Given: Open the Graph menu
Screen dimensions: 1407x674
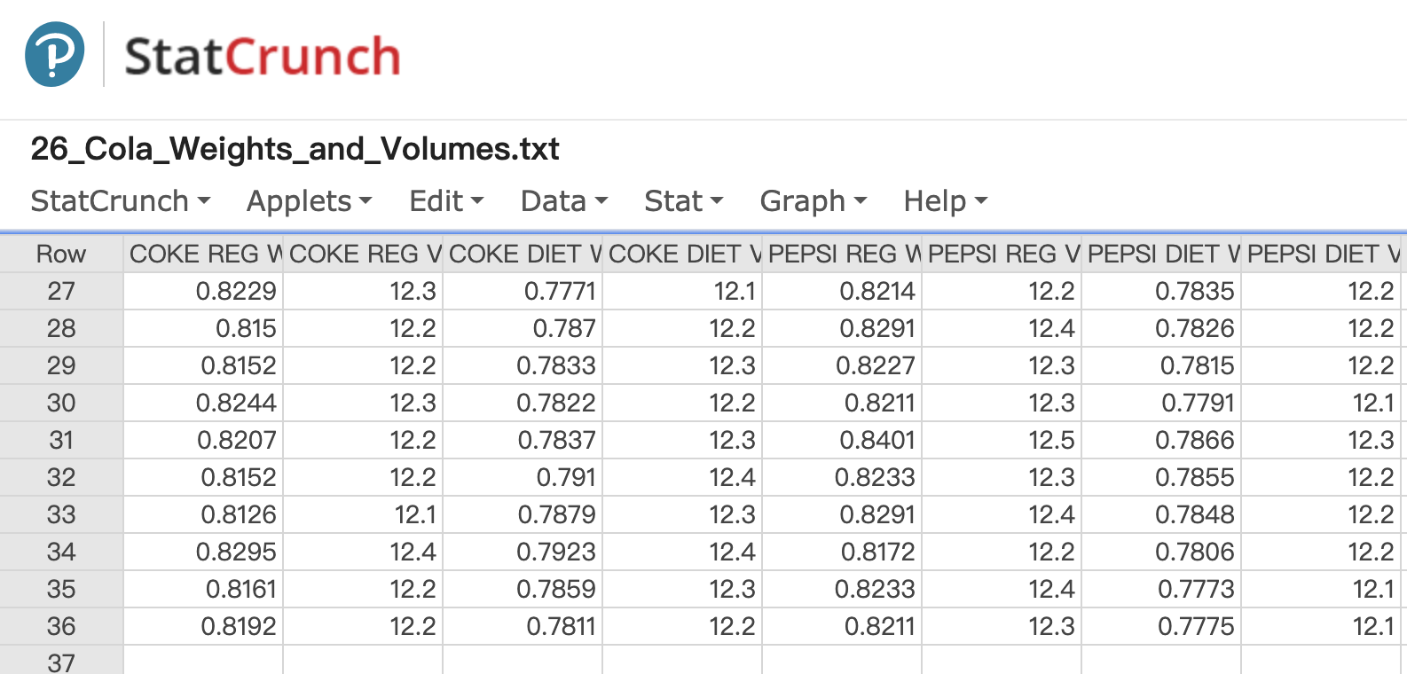Looking at the screenshot, I should [814, 201].
